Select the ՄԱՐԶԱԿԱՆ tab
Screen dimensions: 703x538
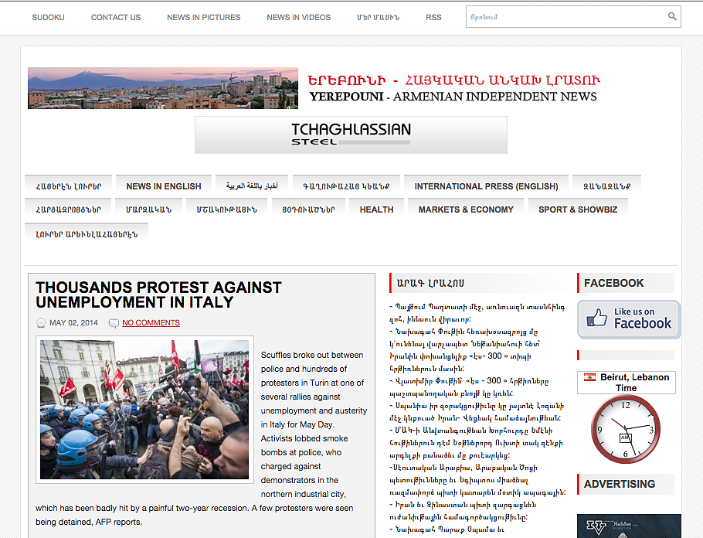point(148,209)
